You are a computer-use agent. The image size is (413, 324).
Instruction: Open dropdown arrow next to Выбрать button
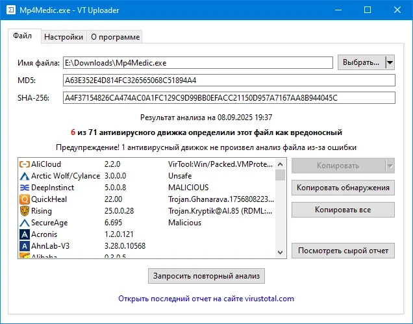point(390,63)
